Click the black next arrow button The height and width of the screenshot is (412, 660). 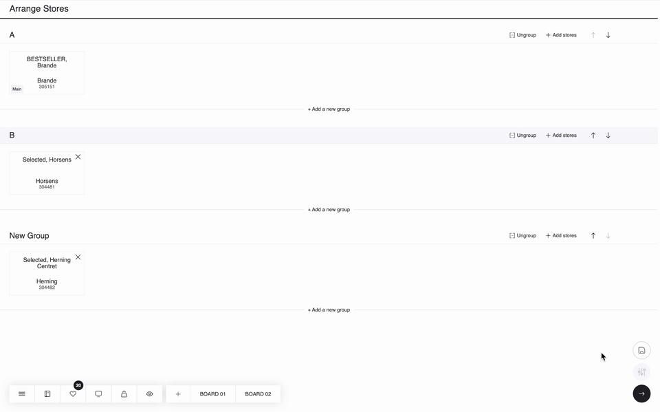(x=641, y=394)
